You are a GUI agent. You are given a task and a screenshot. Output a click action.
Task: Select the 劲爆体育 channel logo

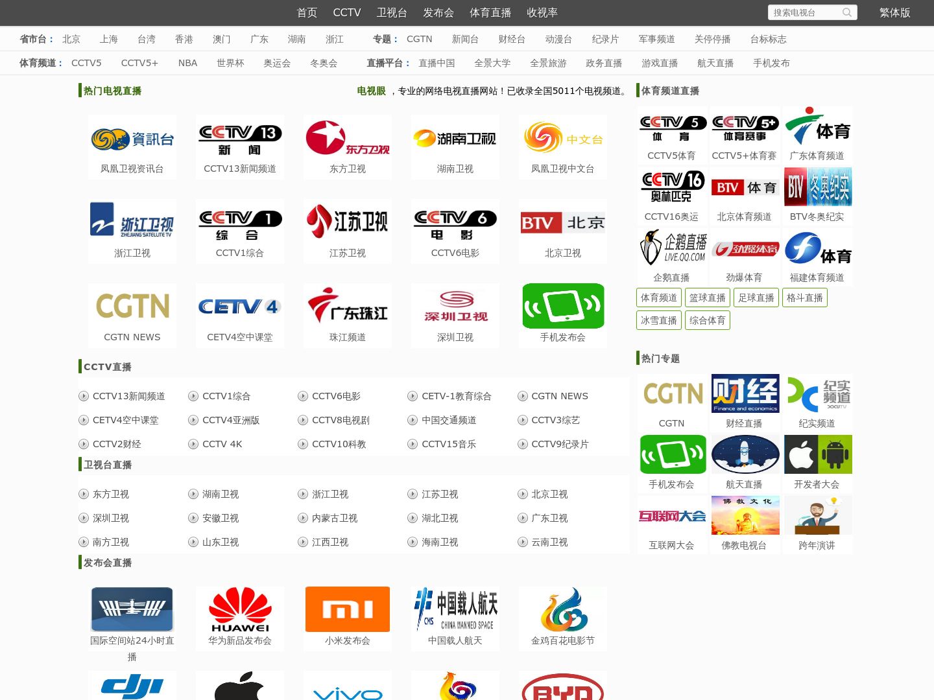pos(744,248)
